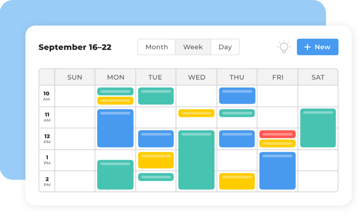
Task: Select the yellow Thursday 2 PM event
Action: pos(237,181)
